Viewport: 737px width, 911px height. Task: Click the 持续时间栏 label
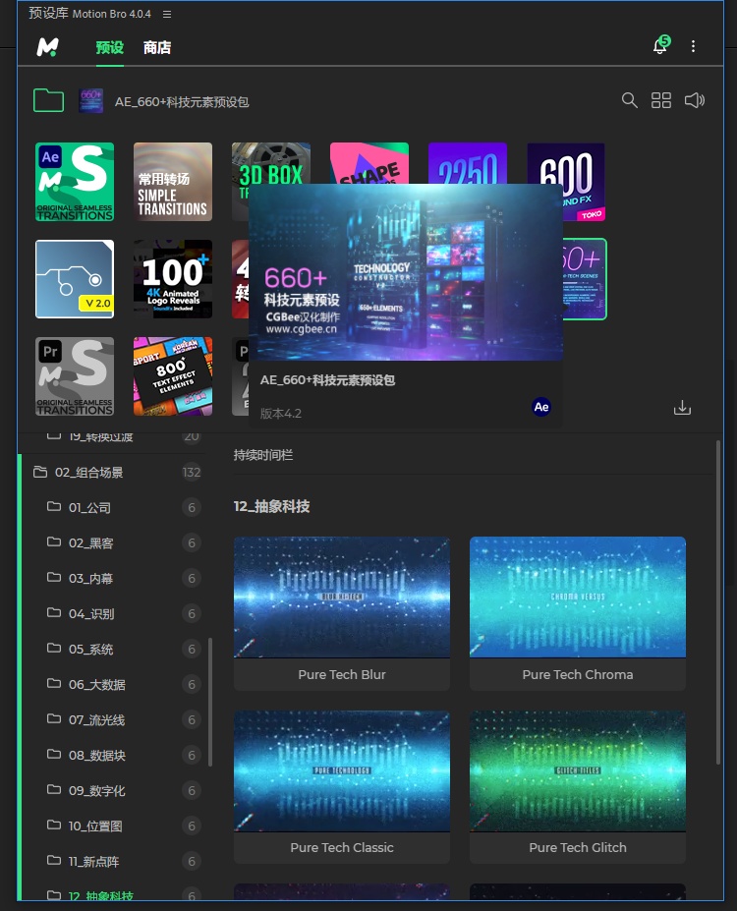263,455
